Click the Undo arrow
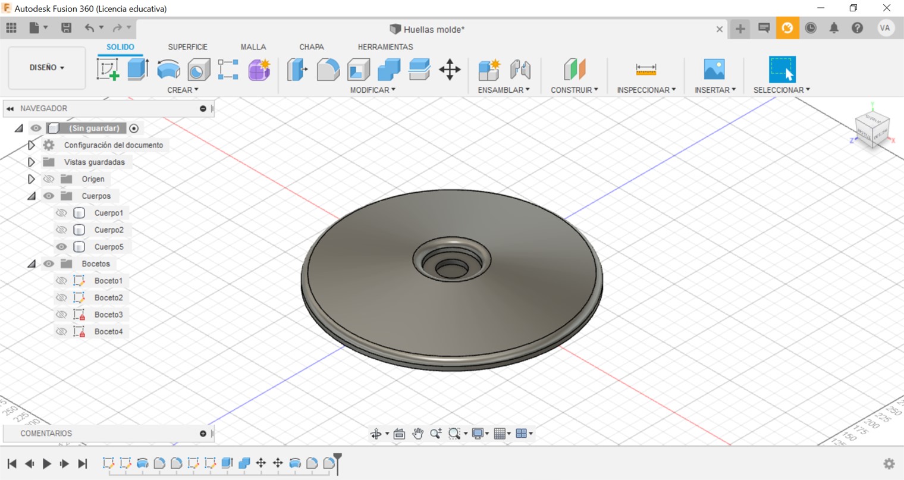Viewport: 904px width, 480px height. click(89, 28)
